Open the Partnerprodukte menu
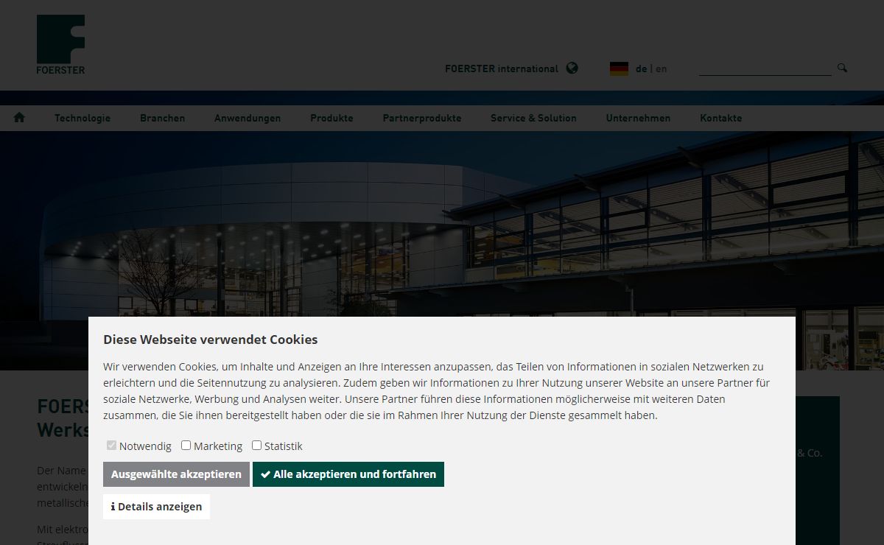 pos(421,118)
